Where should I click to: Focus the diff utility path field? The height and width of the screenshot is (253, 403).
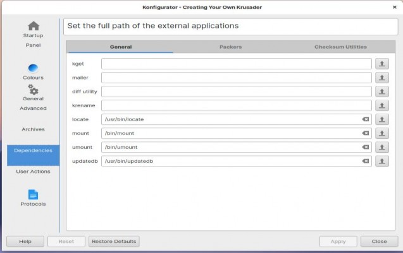[237, 91]
